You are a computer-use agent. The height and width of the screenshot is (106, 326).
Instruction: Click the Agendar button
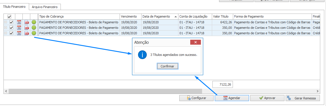pyautogui.click(x=232, y=98)
